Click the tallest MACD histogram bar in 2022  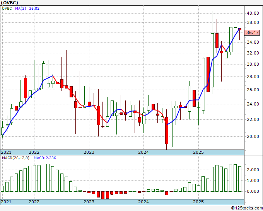[x=43, y=176]
